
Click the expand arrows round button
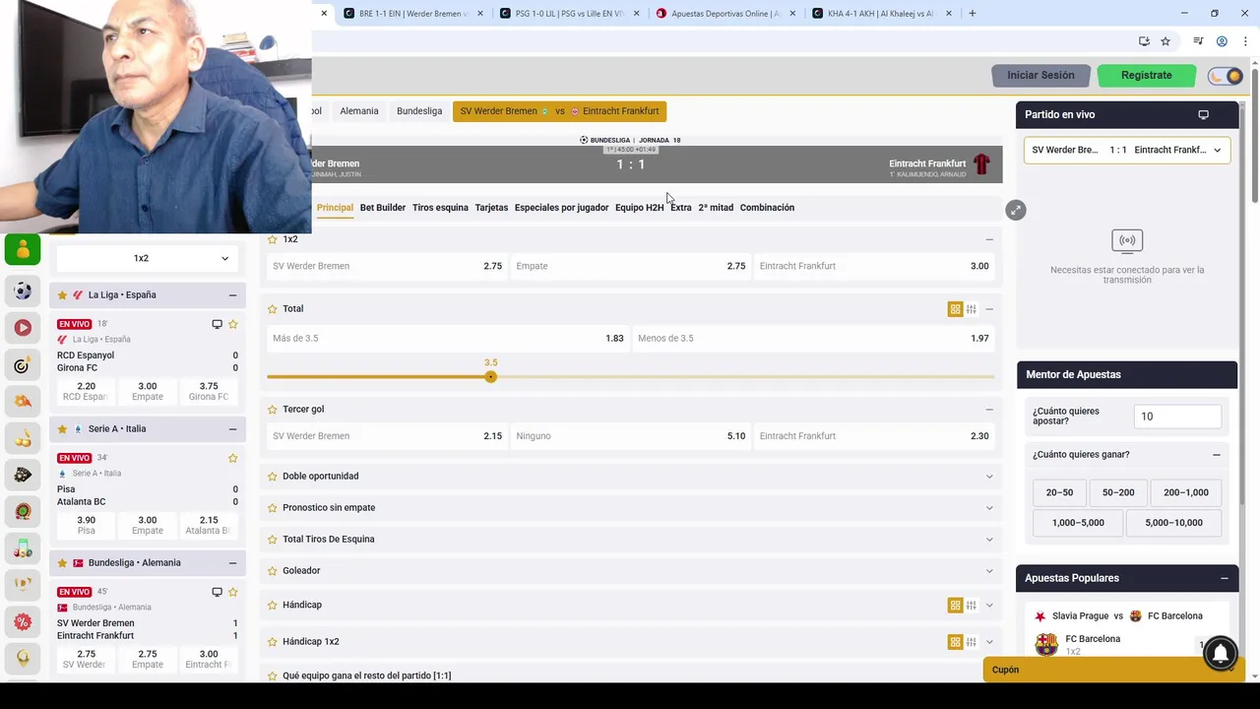pyautogui.click(x=1016, y=210)
